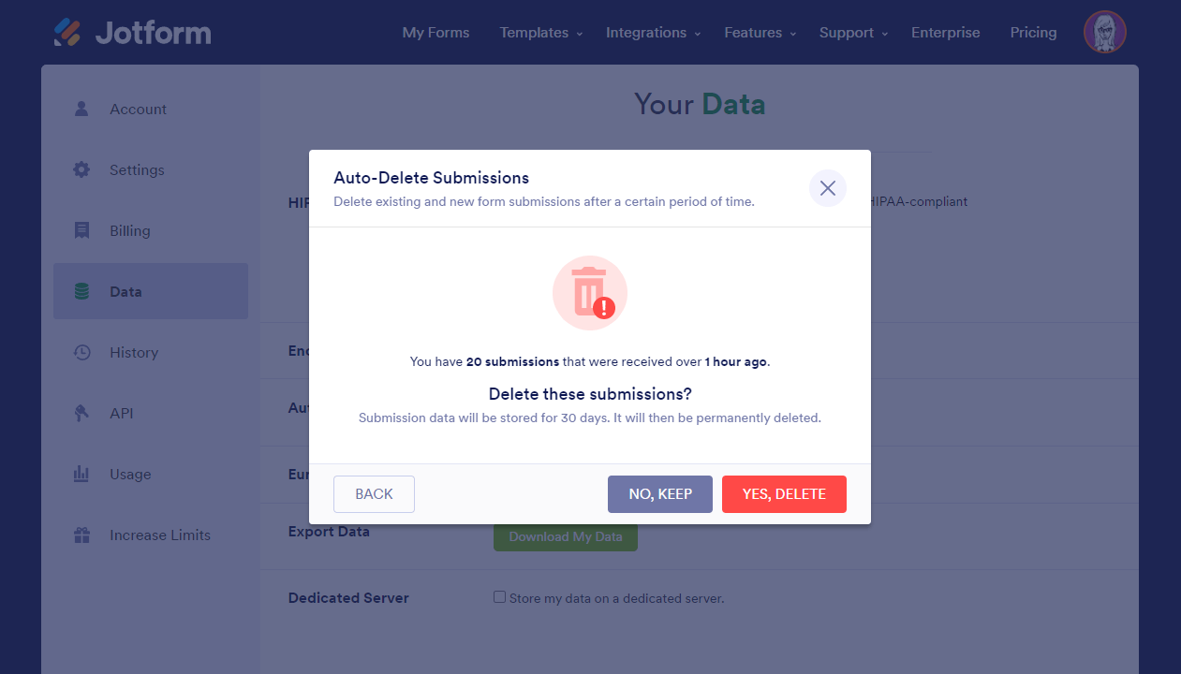Expand the Integrations dropdown menu
The width and height of the screenshot is (1181, 674).
pyautogui.click(x=653, y=33)
